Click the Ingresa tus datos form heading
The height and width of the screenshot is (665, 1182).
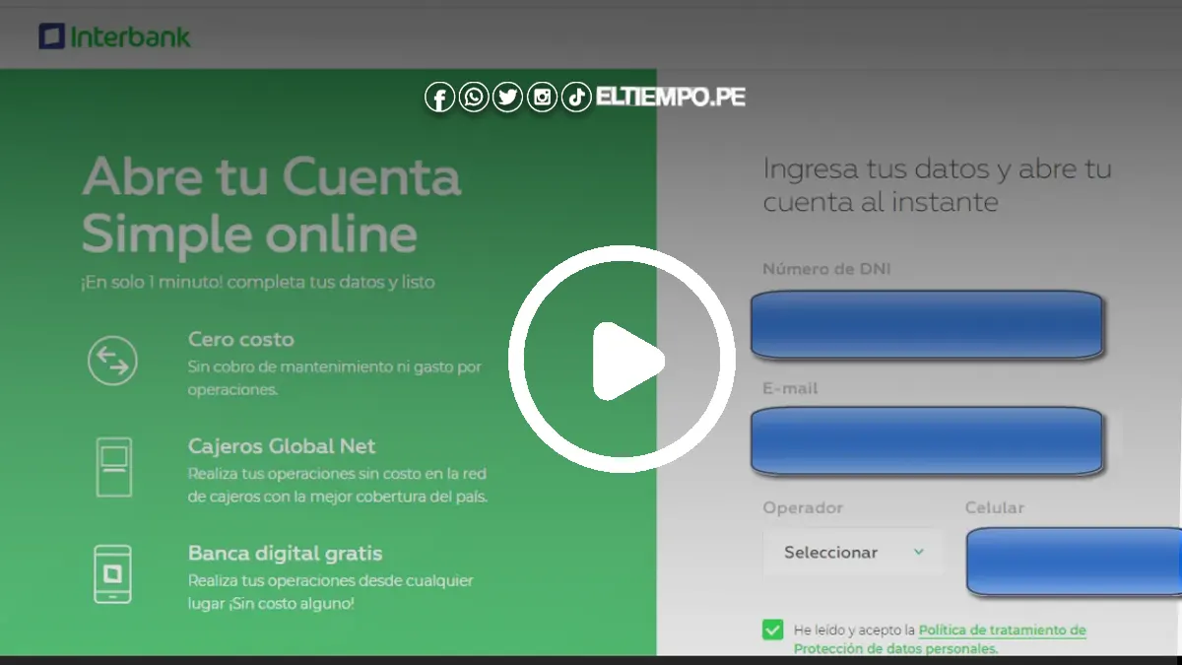[937, 185]
